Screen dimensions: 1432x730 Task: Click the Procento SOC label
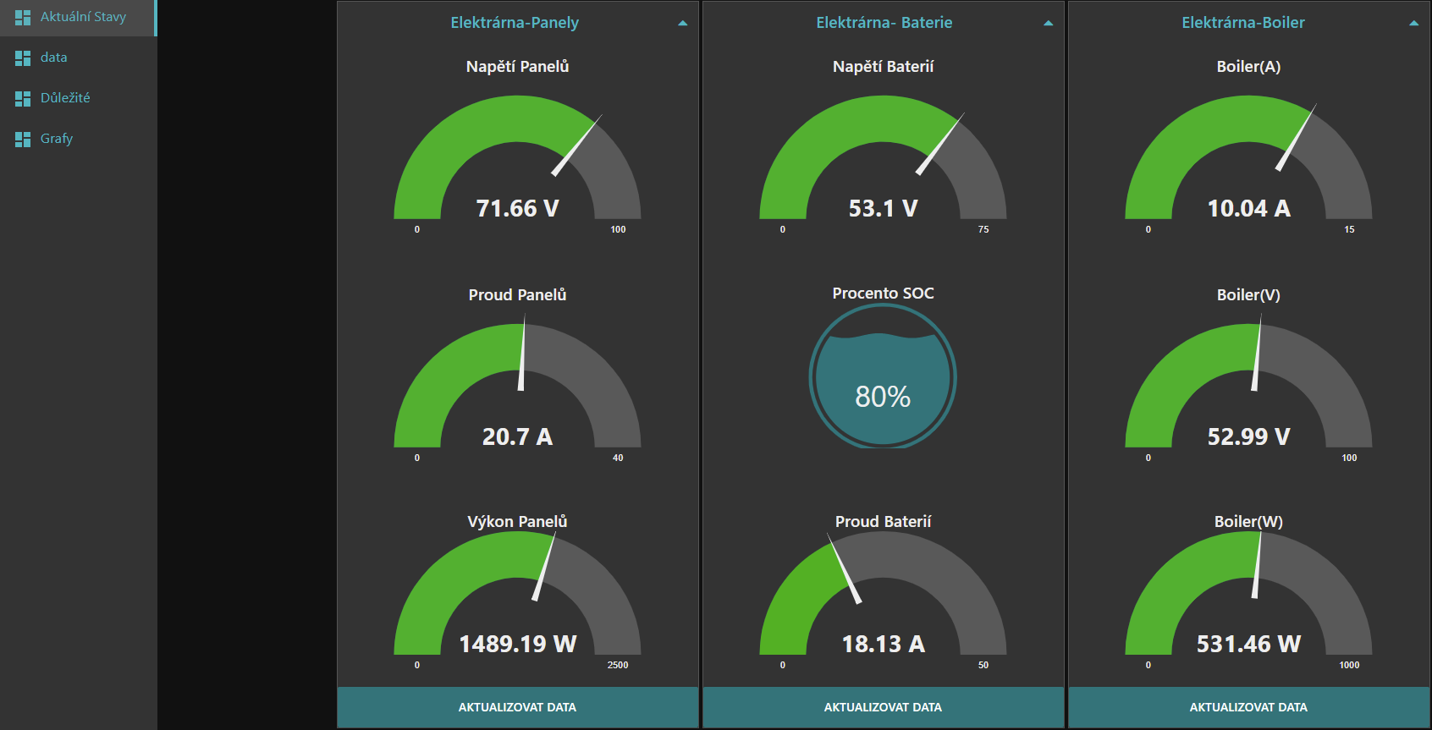coord(883,294)
